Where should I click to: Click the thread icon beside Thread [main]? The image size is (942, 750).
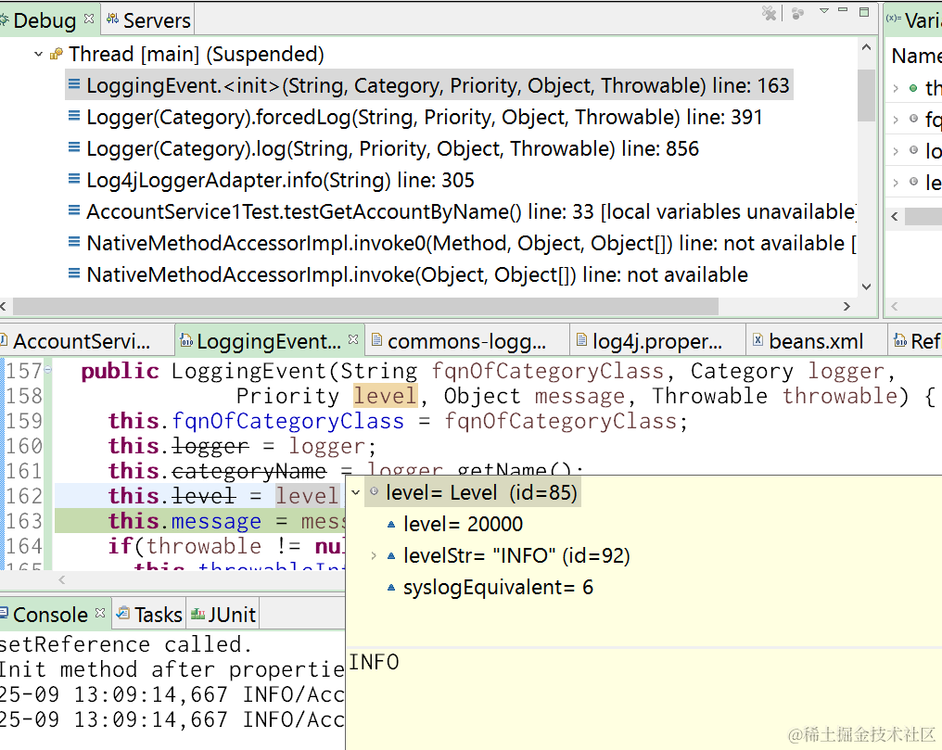(x=57, y=54)
